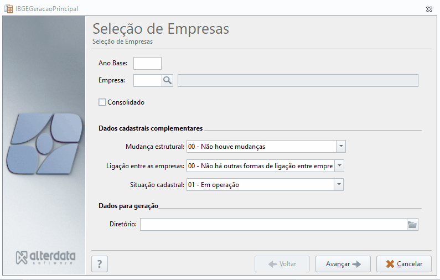Close the IBGEGeracaoPrincipal window
The width and height of the screenshot is (440, 280).
pos(429,9)
